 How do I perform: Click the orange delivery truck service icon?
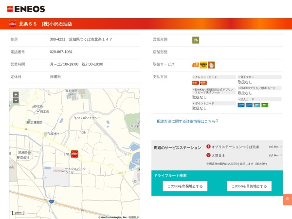click(196, 65)
